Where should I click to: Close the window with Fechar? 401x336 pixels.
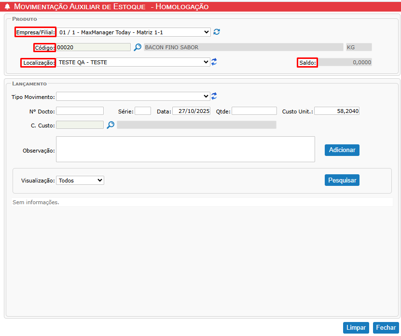(x=386, y=328)
